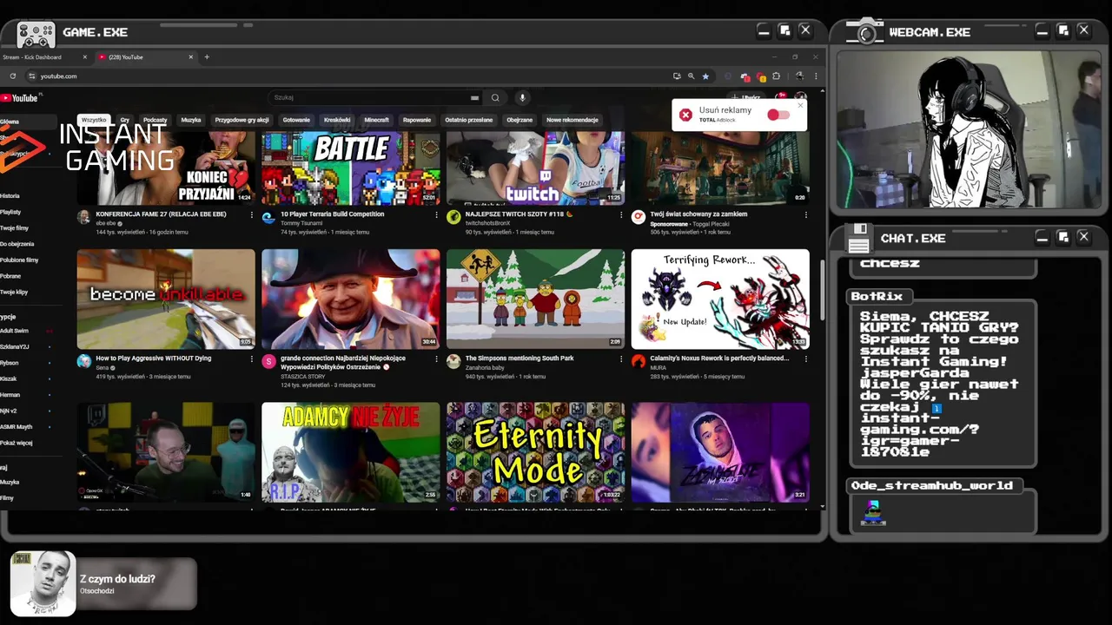Start voice search with the microphone icon
Viewport: 1112px width, 625px height.
click(x=522, y=98)
